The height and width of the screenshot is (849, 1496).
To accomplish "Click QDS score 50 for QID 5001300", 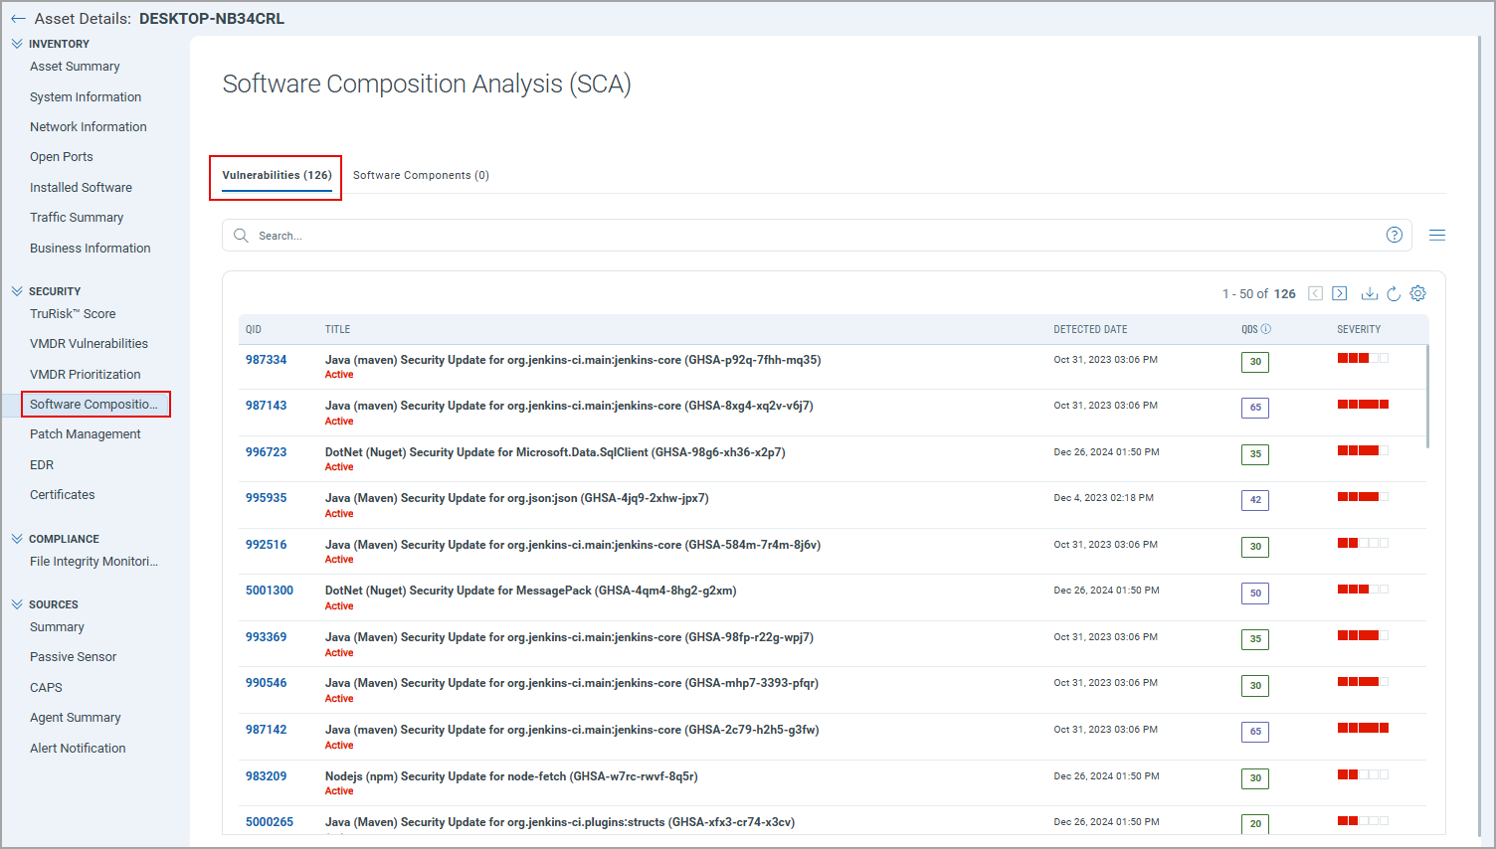I will pos(1255,594).
